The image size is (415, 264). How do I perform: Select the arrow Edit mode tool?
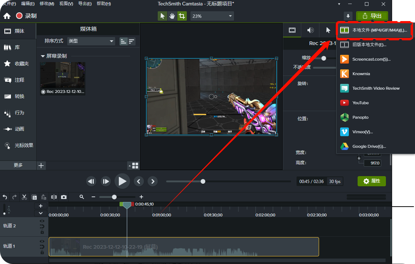[162, 16]
